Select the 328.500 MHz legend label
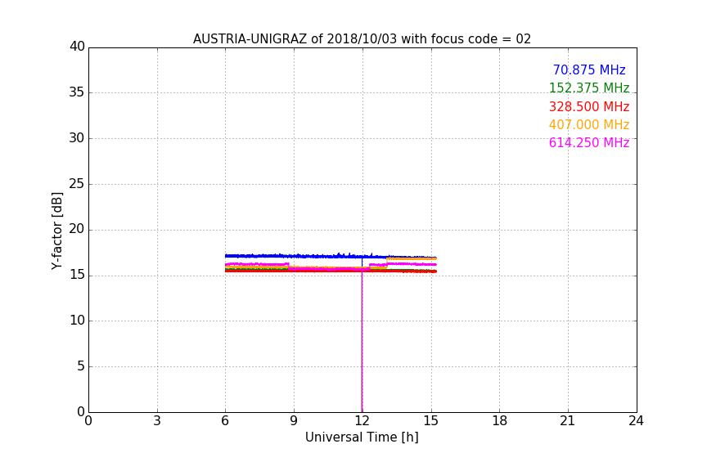Screen dimensions: 707x471 [x=589, y=106]
